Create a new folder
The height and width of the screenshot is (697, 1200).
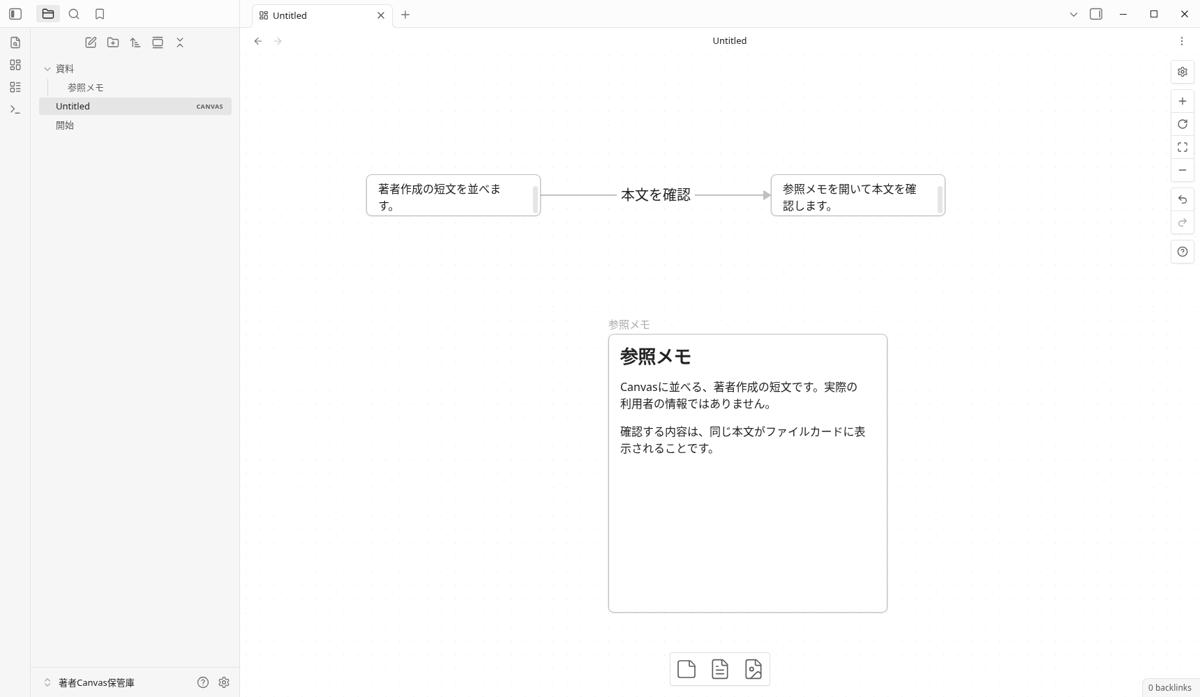113,43
